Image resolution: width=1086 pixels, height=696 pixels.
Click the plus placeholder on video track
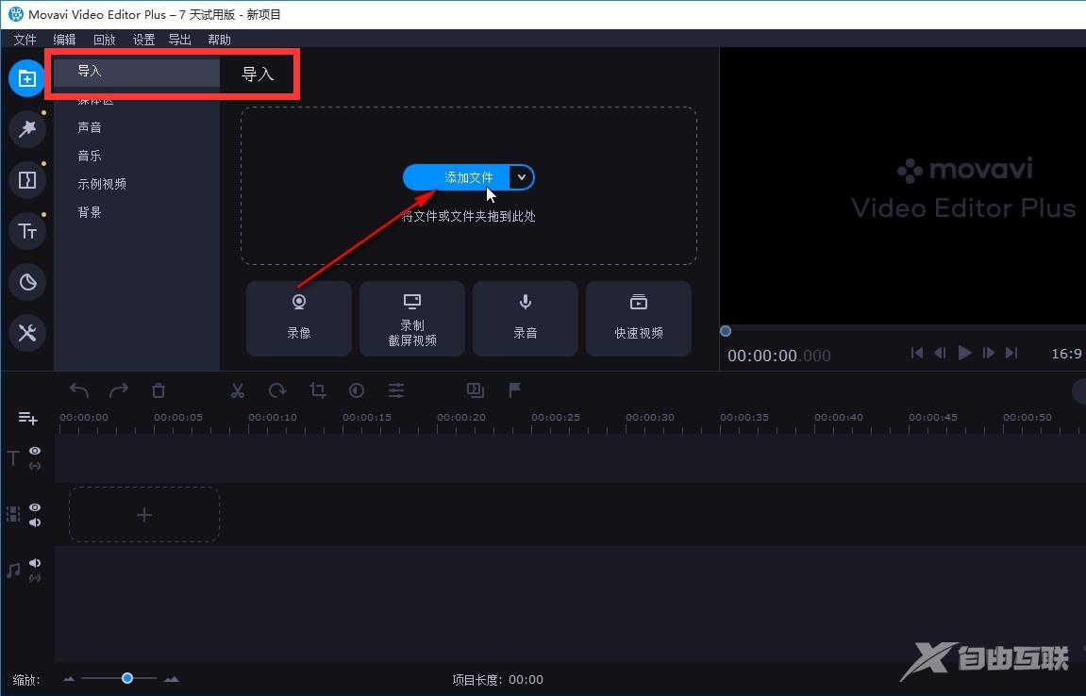pos(144,515)
